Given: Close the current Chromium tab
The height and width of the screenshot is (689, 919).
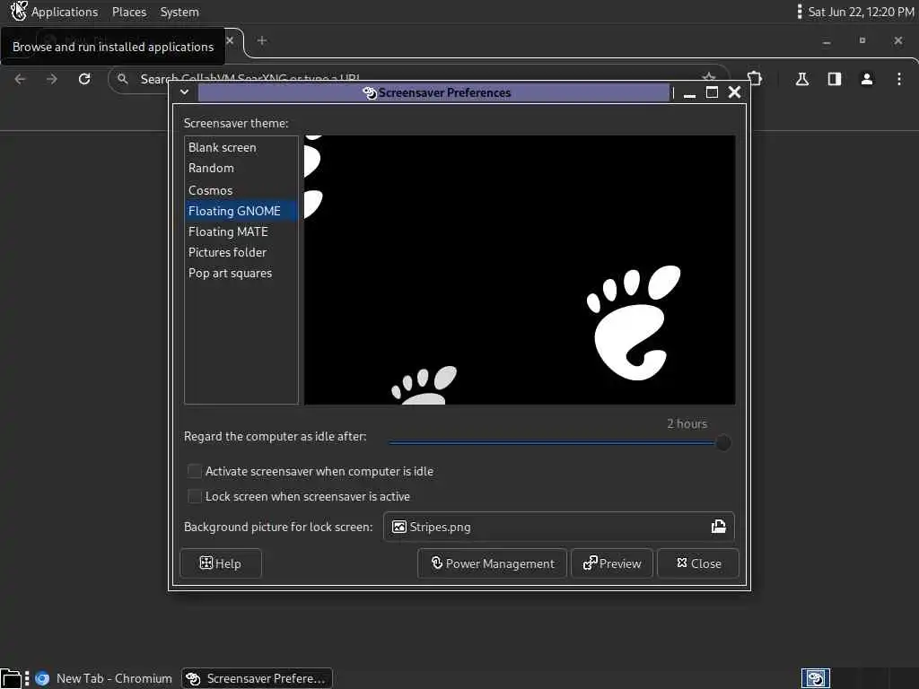Looking at the screenshot, I should point(230,40).
